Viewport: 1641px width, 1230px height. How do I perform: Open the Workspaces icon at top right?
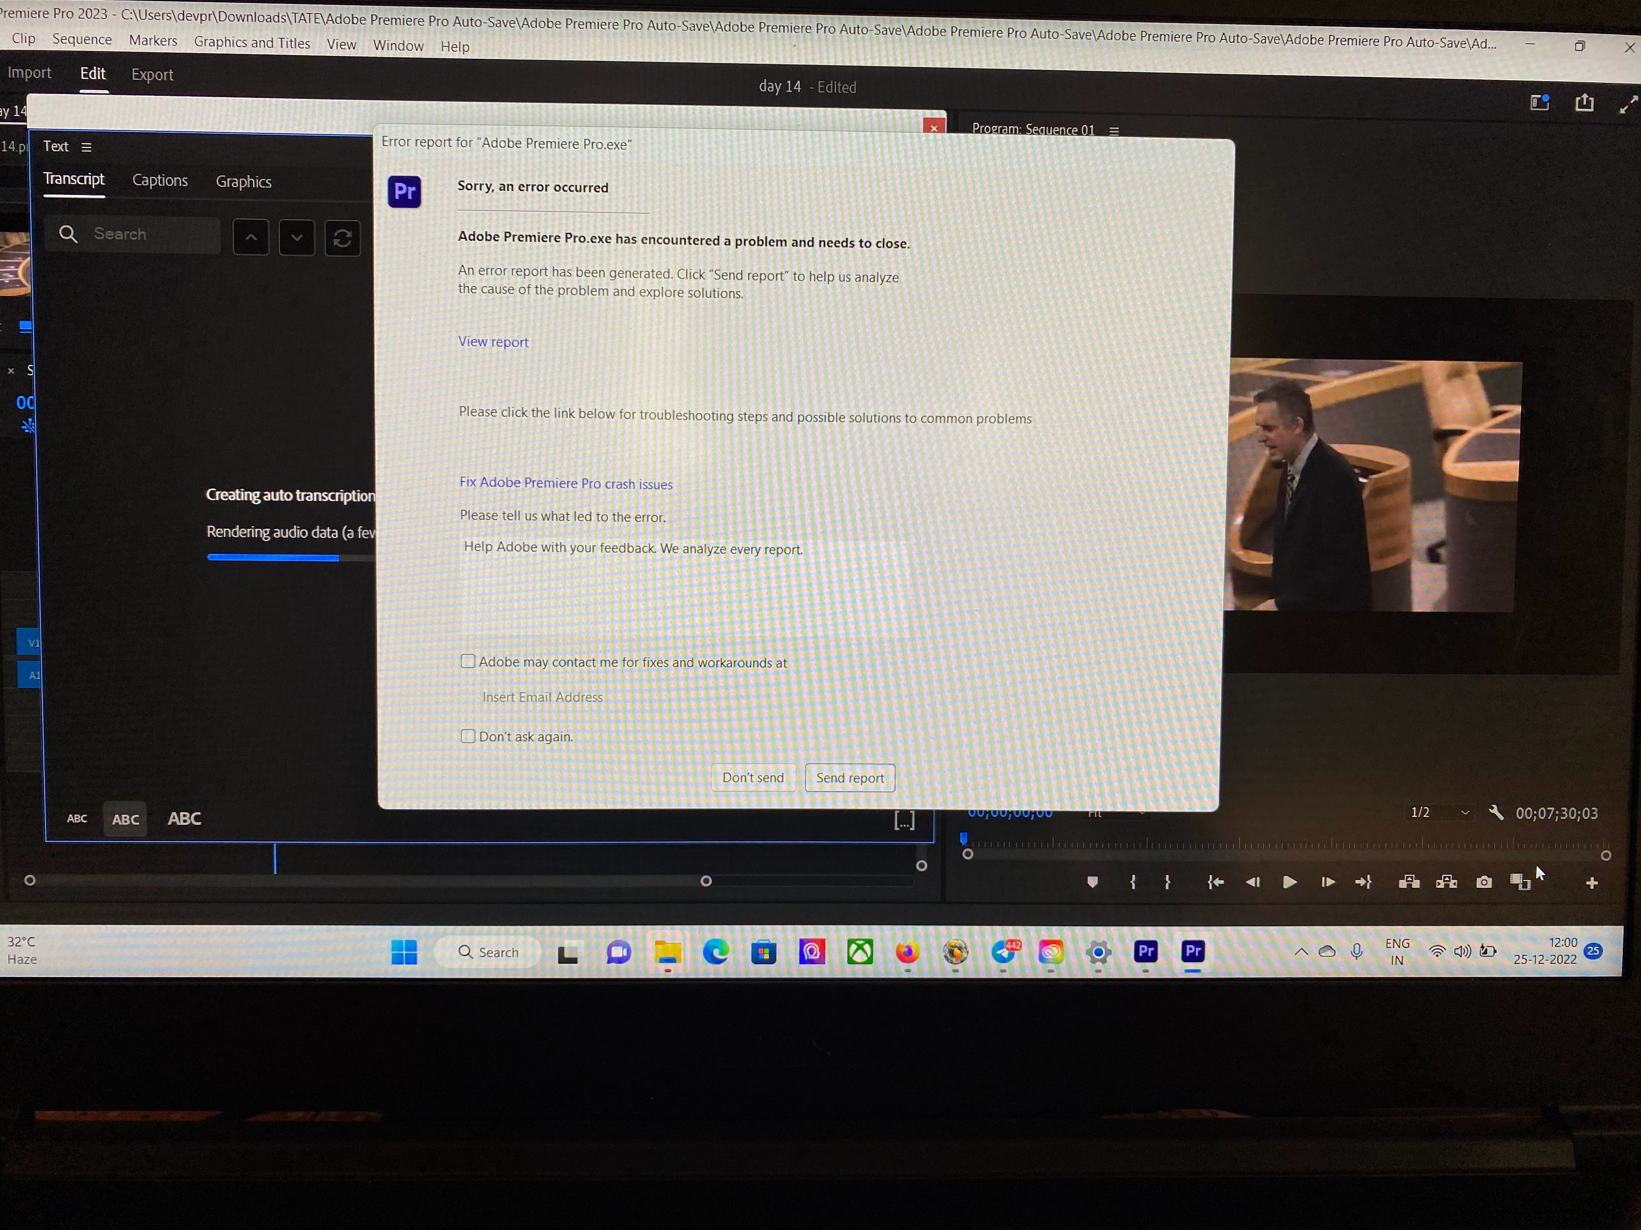coord(1540,102)
